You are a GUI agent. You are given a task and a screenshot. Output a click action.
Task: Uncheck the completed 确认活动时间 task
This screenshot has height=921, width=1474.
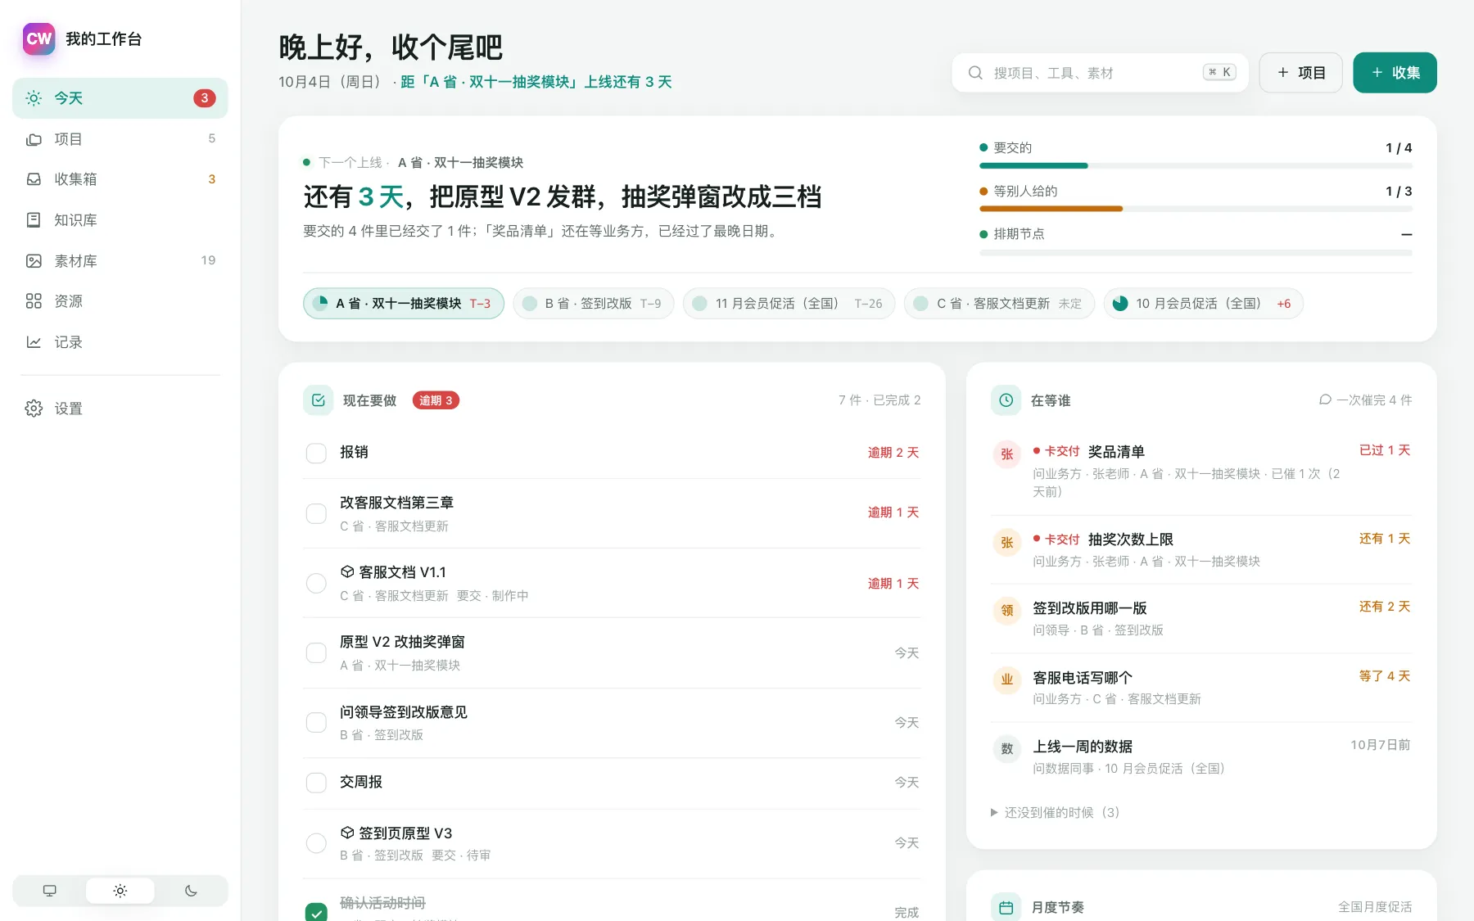[316, 912]
